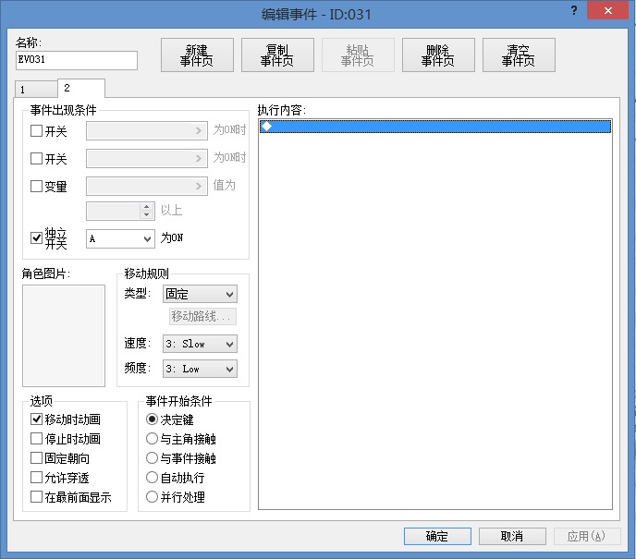This screenshot has height=559, width=636.
Task: Click 清空事件页 button
Action: [519, 55]
